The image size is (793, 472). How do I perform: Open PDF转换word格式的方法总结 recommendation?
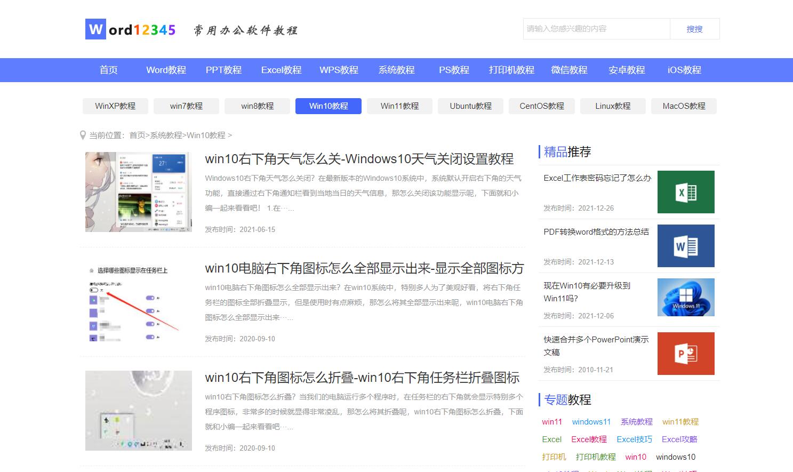596,232
